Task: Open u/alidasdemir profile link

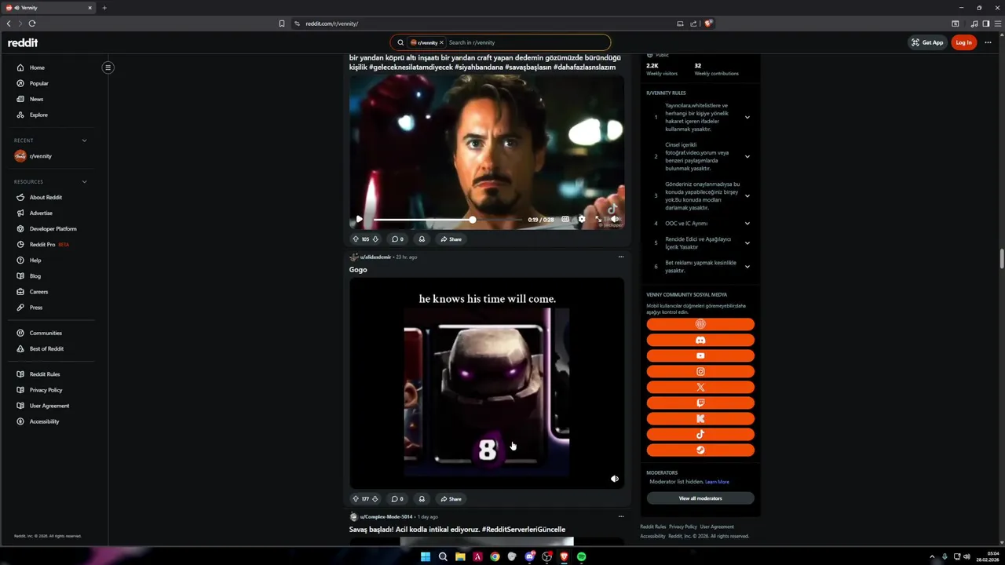Action: [x=375, y=257]
